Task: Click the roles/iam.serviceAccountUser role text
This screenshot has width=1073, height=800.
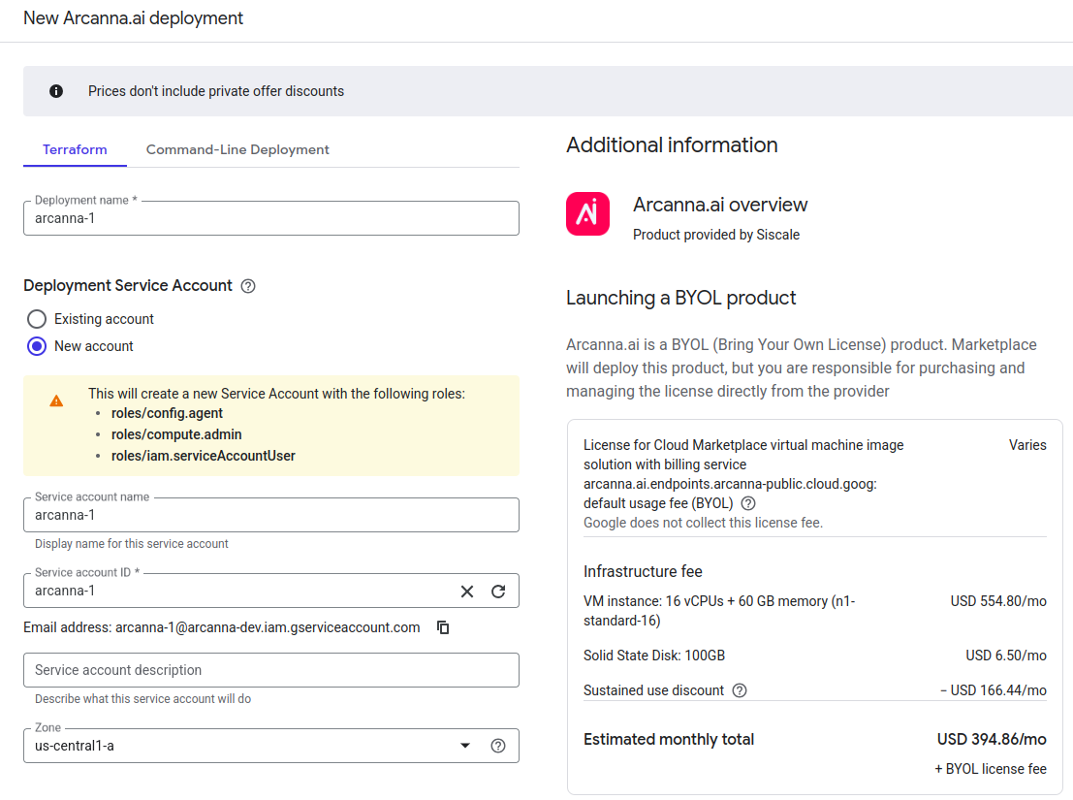Action: (x=204, y=456)
